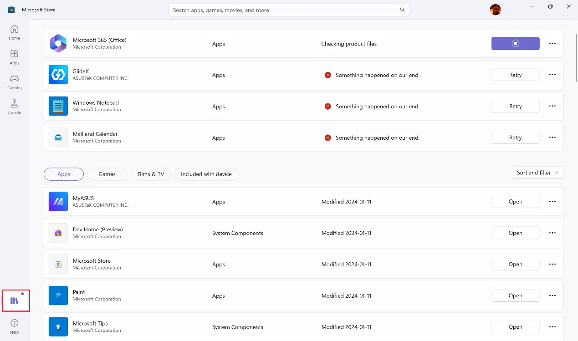Image resolution: width=578 pixels, height=341 pixels.
Task: Select the Games filter pill
Action: point(107,174)
